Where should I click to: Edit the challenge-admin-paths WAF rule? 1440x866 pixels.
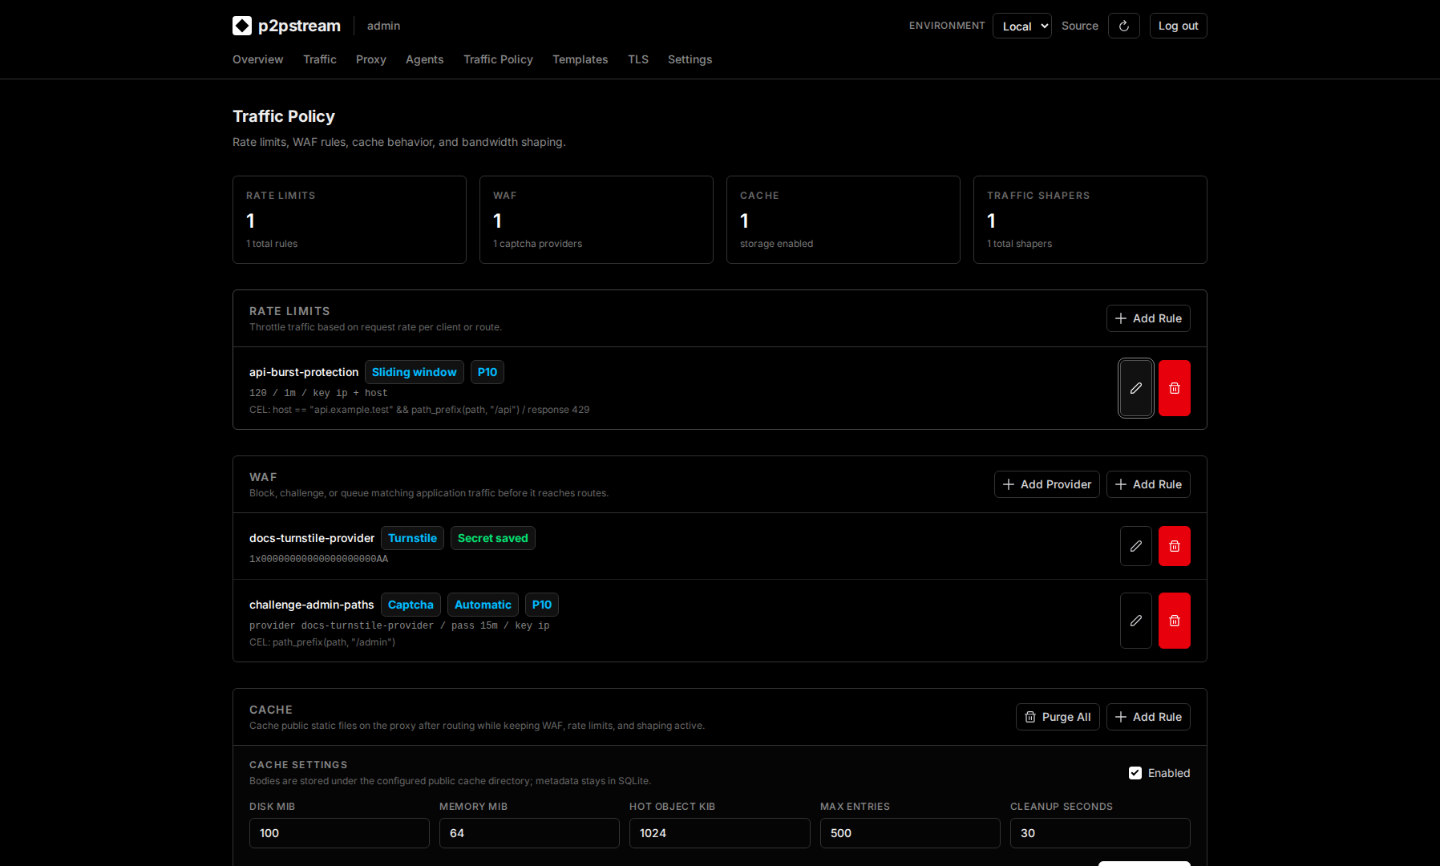[1136, 621]
